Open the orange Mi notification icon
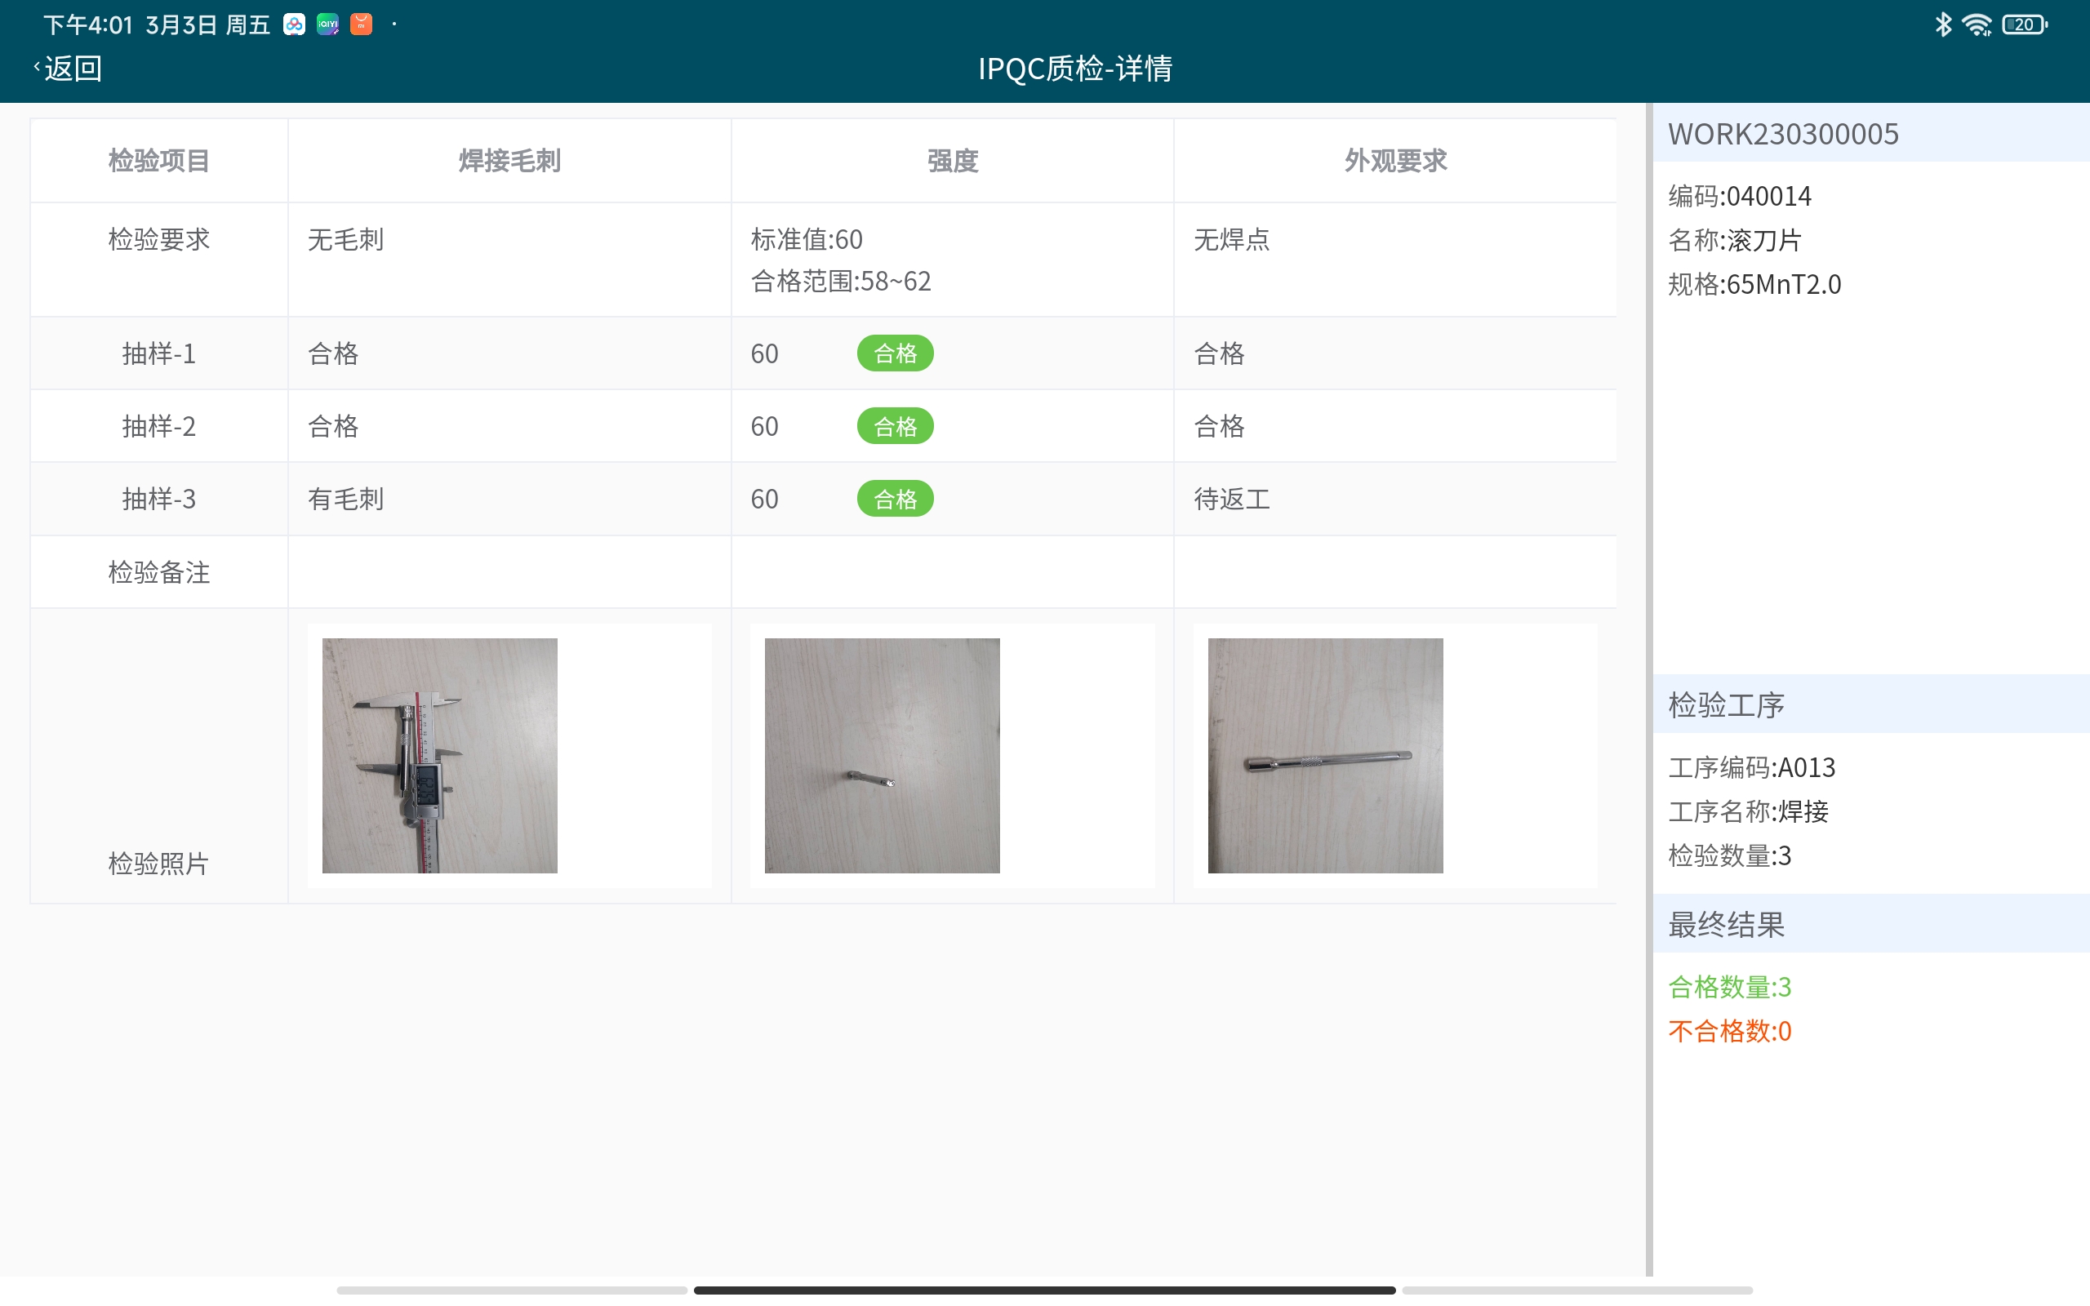Image resolution: width=2090 pixels, height=1306 pixels. [x=361, y=24]
